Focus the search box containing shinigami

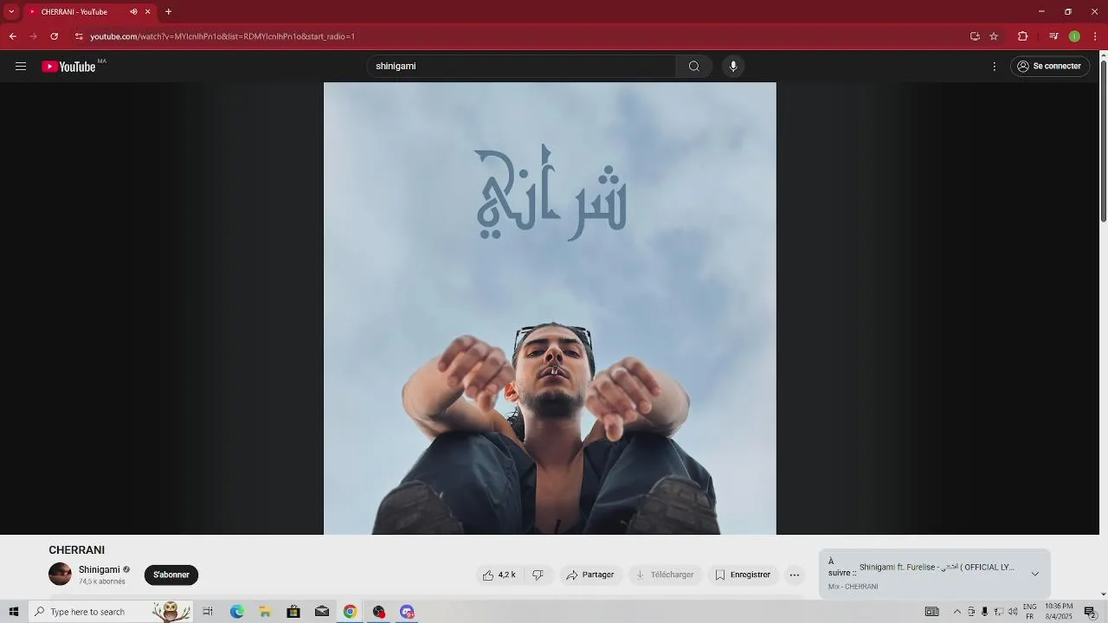521,67
